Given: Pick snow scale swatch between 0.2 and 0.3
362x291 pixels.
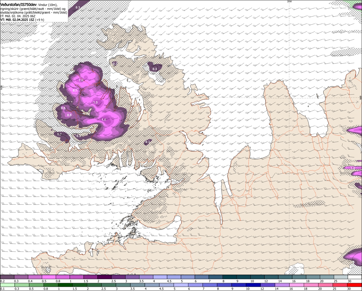Looking at the screenshot, I should (x=7, y=277).
